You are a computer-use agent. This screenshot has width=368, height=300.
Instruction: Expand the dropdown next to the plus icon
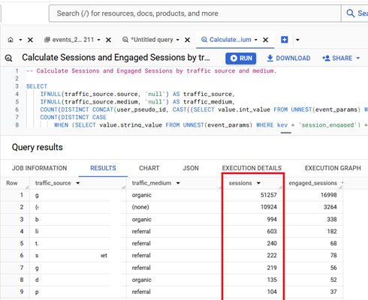point(297,40)
